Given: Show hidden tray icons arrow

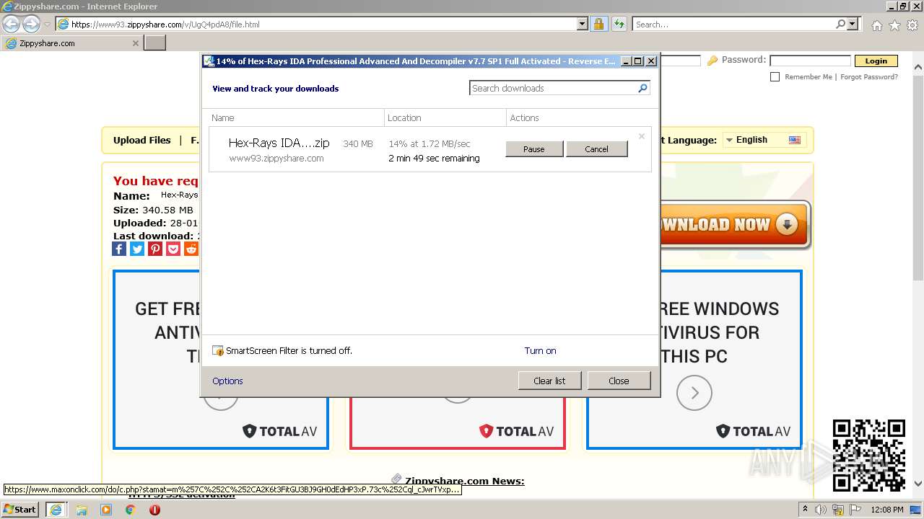Looking at the screenshot, I should point(805,510).
